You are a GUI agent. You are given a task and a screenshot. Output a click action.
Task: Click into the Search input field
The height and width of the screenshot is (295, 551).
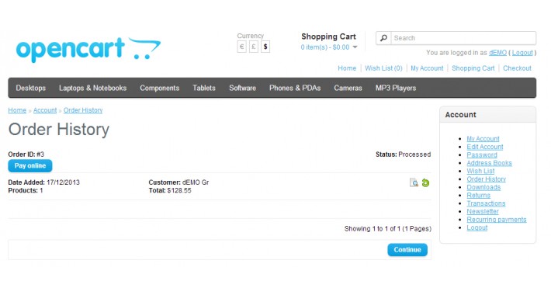(463, 38)
